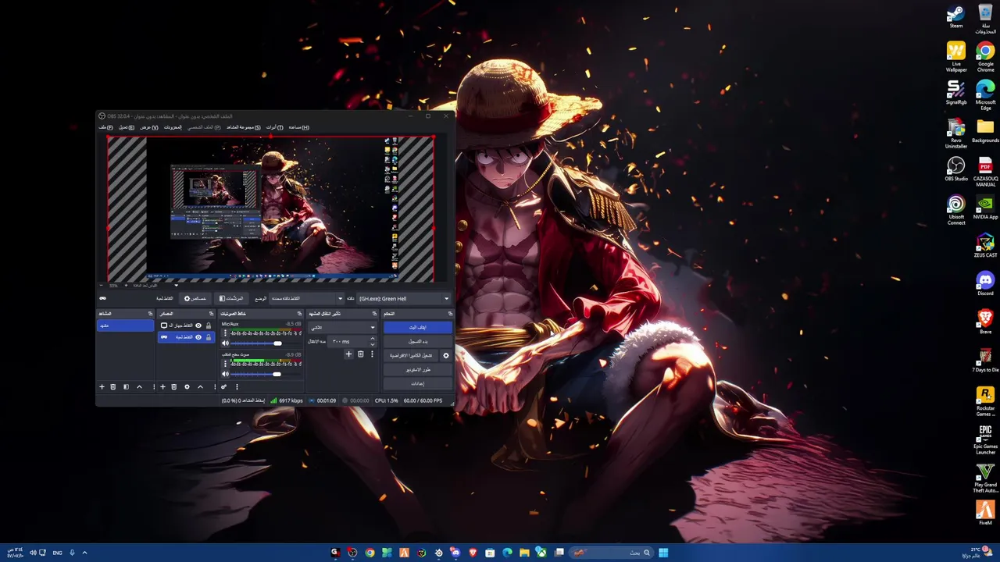Click the Windows taskbar search box
The image size is (1000, 562).
(611, 553)
